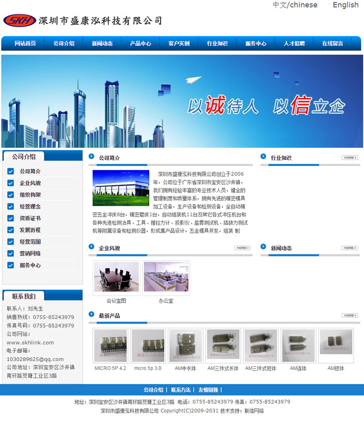Viewport: 364px width, 423px height.
Task: Toggle the checkbox next to 公司简介 sidebar item
Action: pos(10,171)
